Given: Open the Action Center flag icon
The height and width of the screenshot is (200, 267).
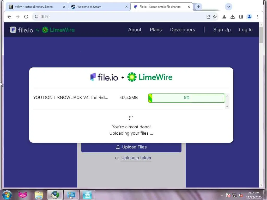Looking at the screenshot, I should point(228,195).
